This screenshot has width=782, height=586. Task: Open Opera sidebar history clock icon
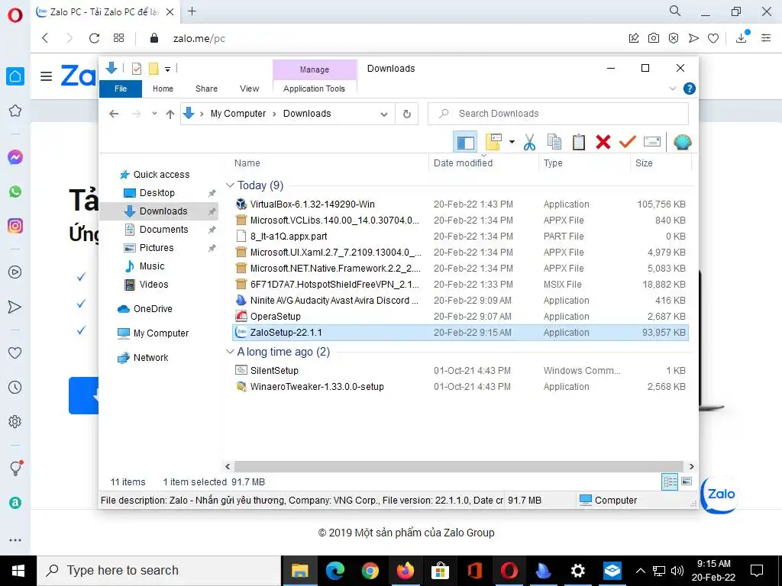coord(15,387)
